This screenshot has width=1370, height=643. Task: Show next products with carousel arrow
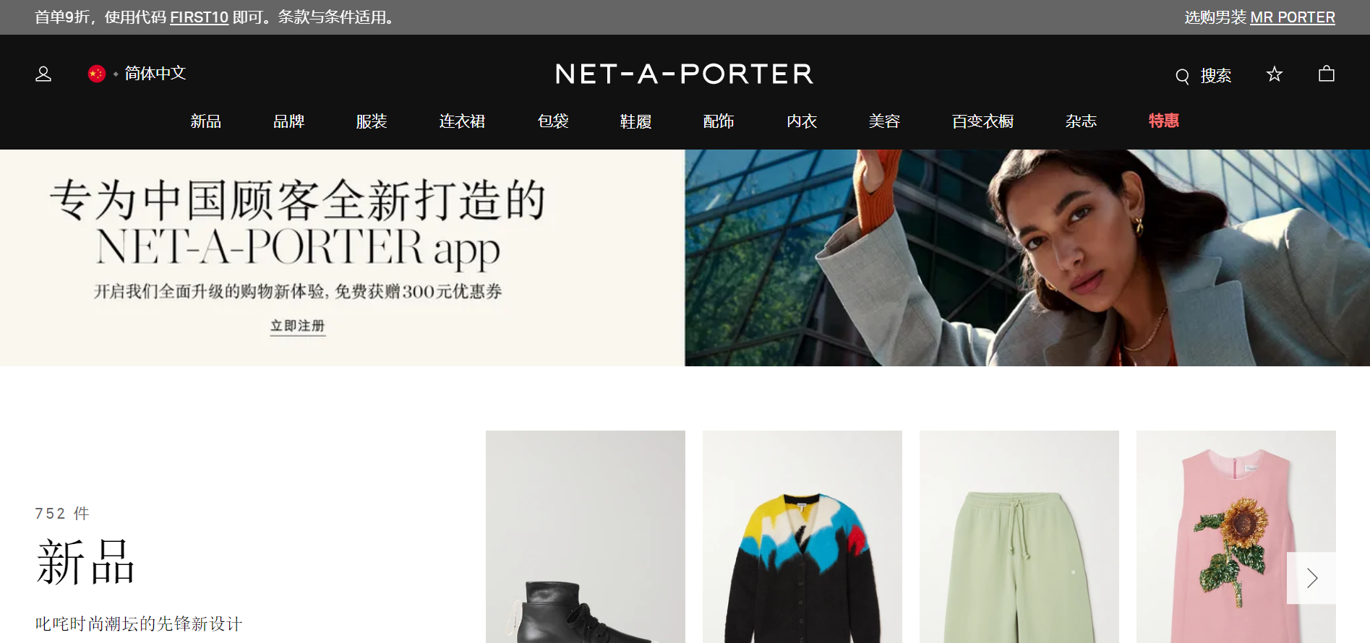click(x=1311, y=578)
